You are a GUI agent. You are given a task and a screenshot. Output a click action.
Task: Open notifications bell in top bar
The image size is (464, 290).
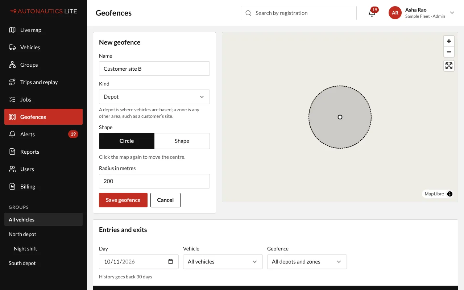[x=372, y=13]
